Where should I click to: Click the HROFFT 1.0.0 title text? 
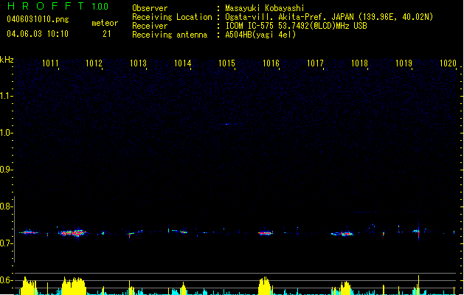tap(58, 6)
